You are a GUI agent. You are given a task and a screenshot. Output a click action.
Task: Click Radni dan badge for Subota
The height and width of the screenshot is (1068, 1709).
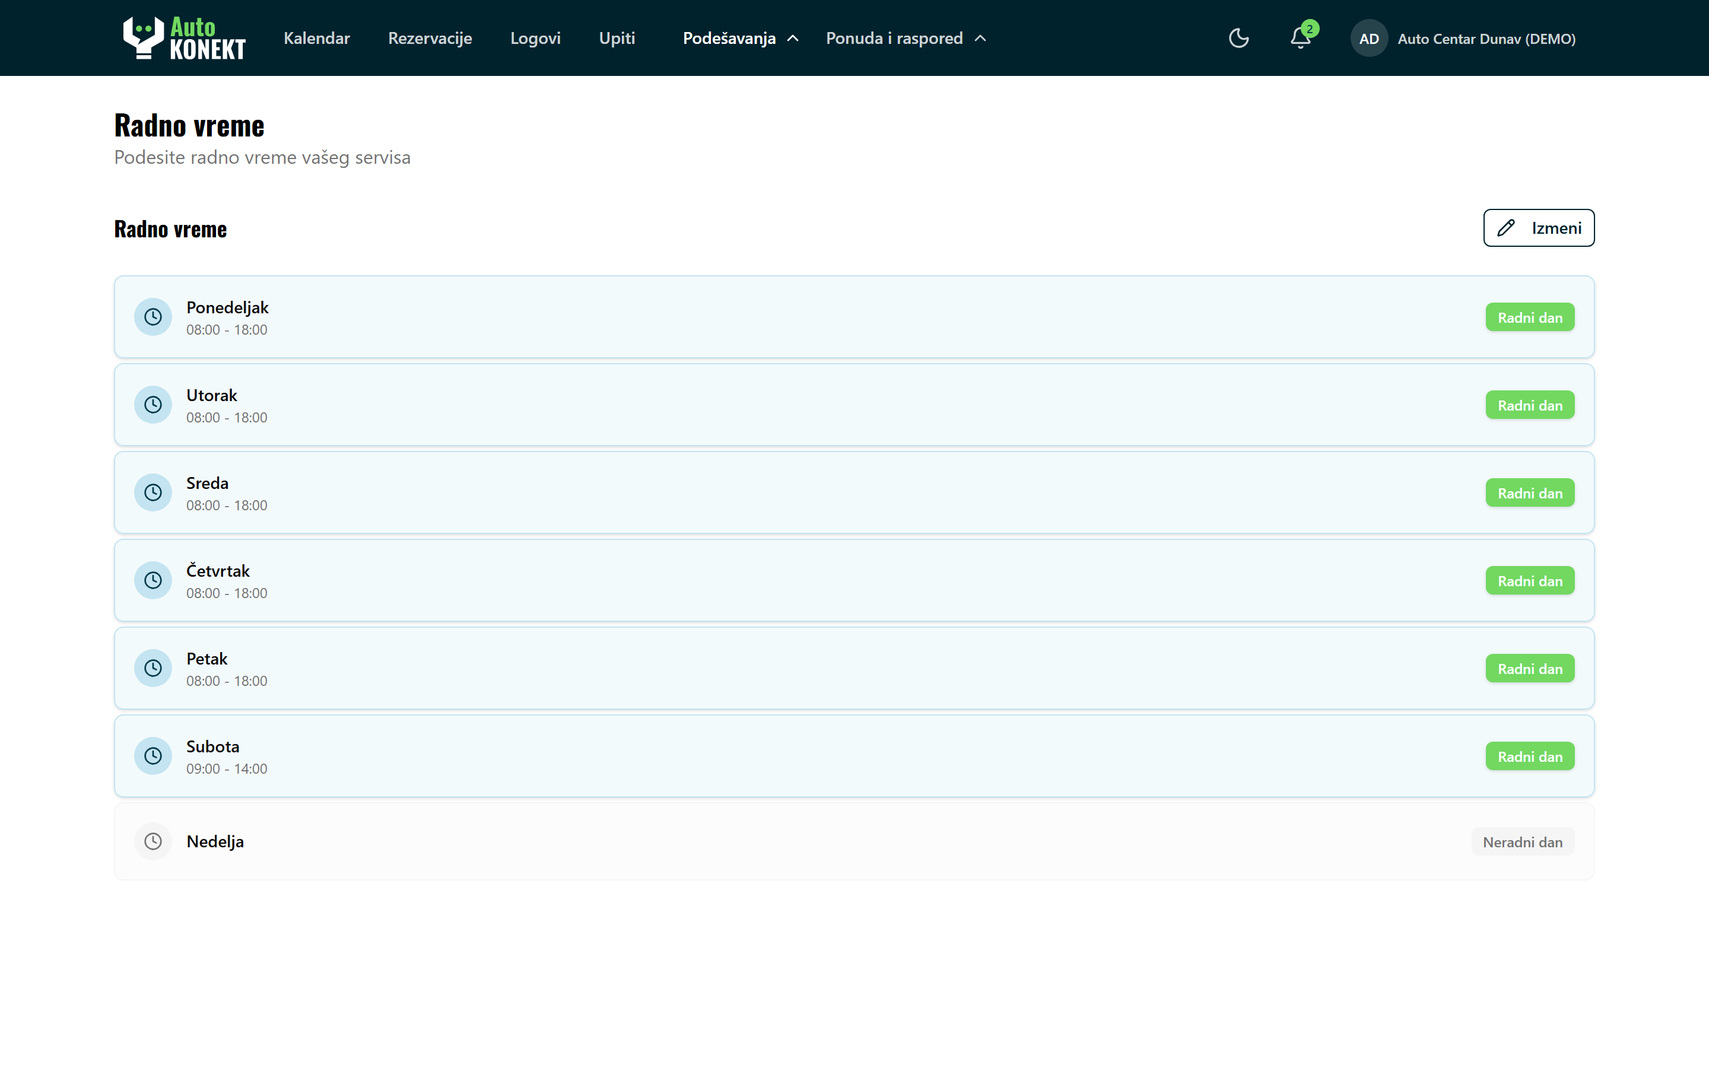pos(1530,757)
